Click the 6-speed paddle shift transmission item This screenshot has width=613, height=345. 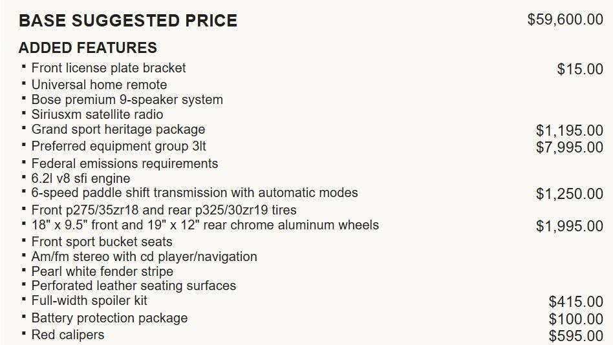pyautogui.click(x=194, y=193)
